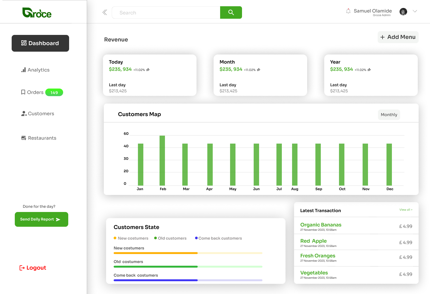Click View all transactions link
430x294 pixels.
(x=406, y=210)
